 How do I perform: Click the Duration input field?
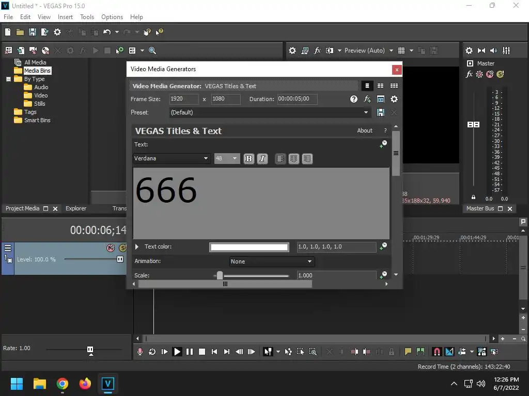(297, 99)
